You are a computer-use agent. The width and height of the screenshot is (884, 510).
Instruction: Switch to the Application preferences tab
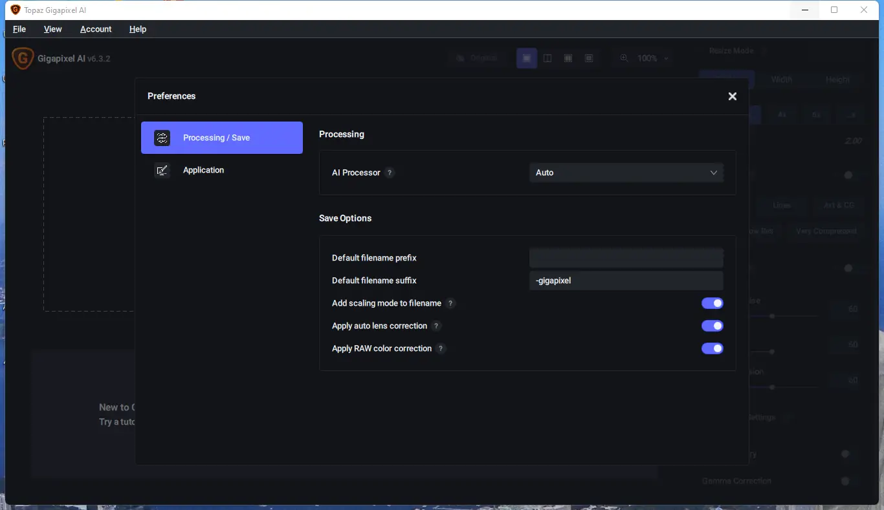(x=222, y=170)
